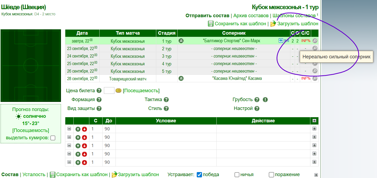Open Шаблоны составов link
Image resolution: width=377 pixels, height=178 pixels.
294,16
